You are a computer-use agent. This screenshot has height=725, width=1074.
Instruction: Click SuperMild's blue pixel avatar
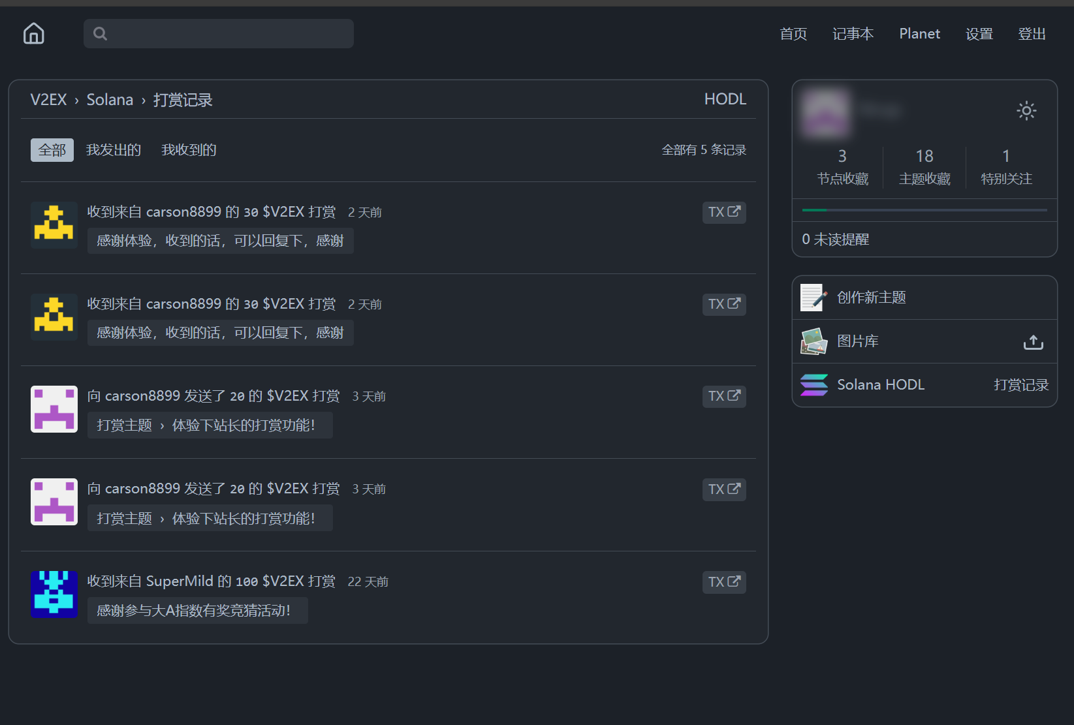54,594
